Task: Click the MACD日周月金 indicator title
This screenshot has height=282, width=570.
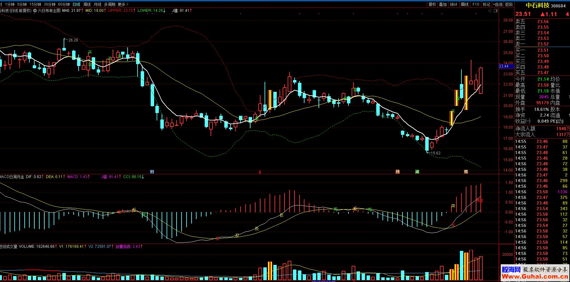Action: tap(12, 177)
